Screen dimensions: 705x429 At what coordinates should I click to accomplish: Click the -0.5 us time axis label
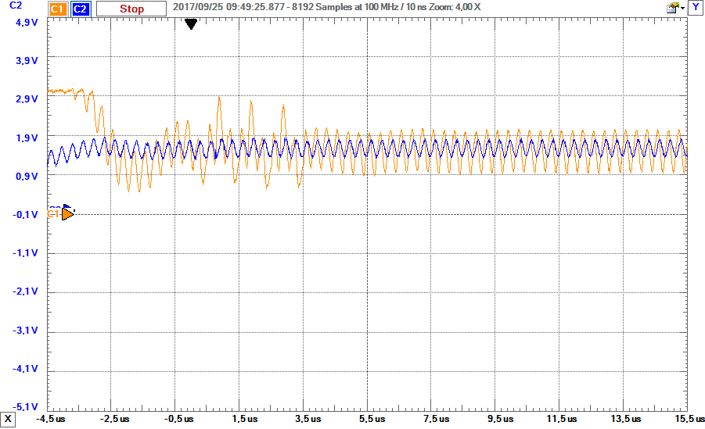point(179,419)
